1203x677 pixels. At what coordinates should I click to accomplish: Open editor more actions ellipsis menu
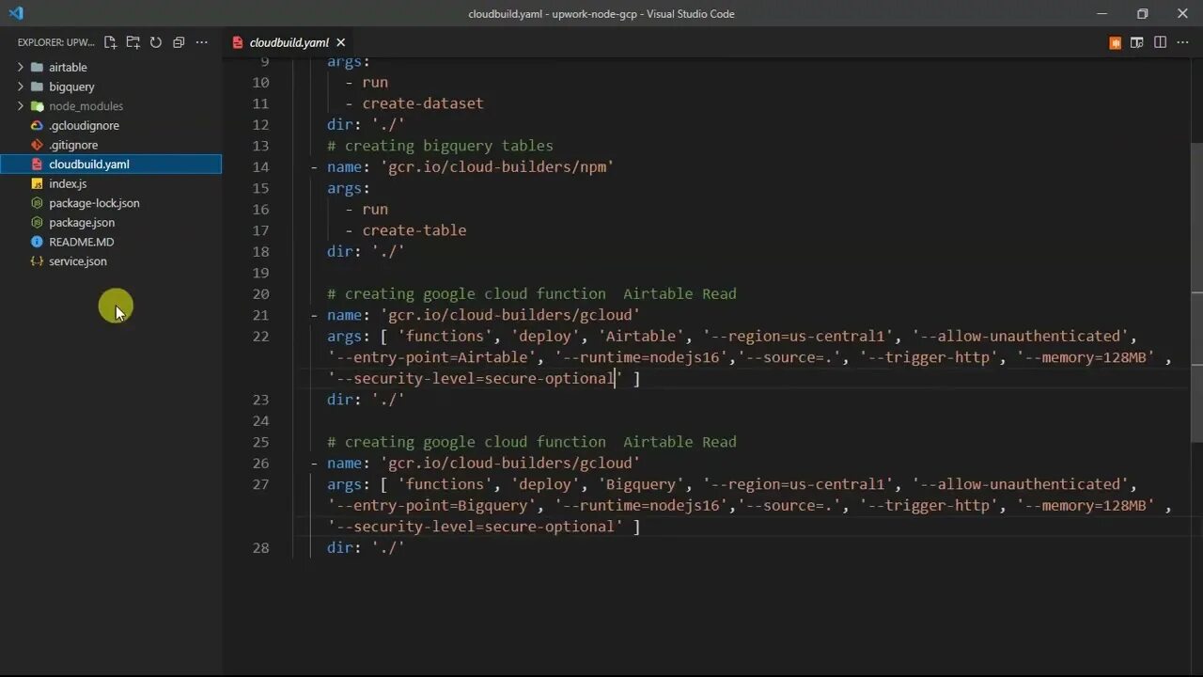[1182, 42]
